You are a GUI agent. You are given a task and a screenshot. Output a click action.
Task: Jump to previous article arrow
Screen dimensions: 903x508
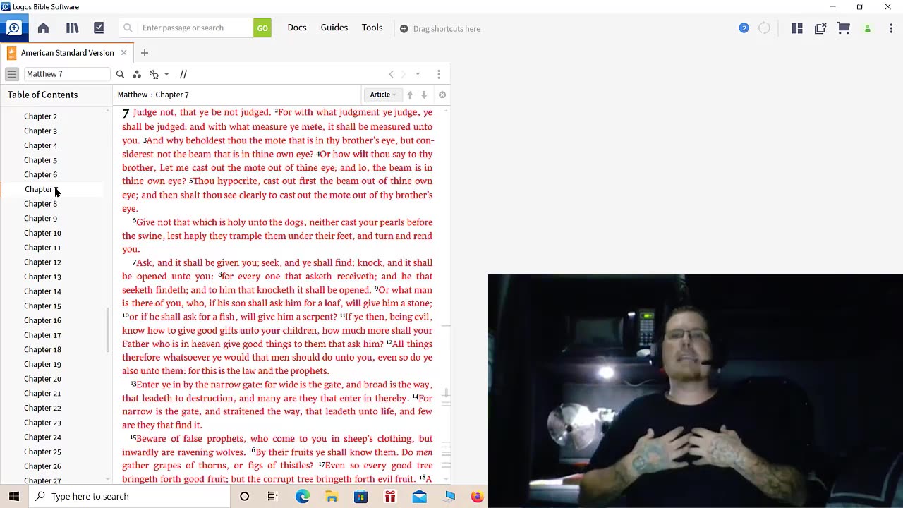click(410, 95)
